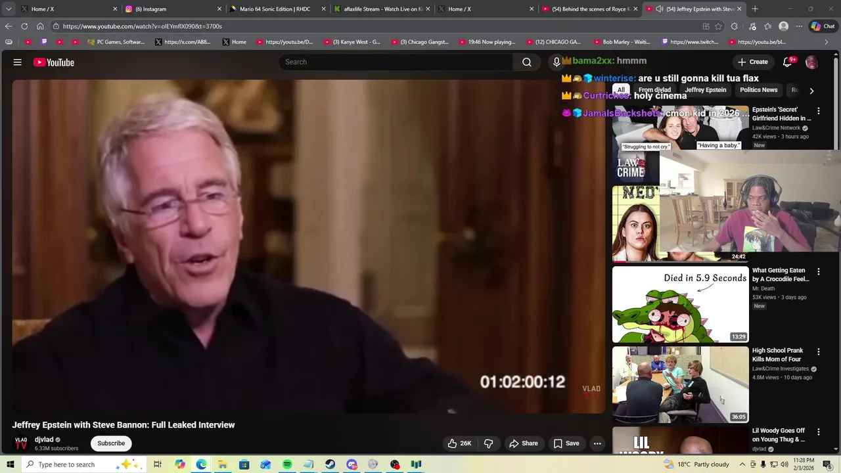Select the Politics News filter chip
Image resolution: width=841 pixels, height=473 pixels.
(758, 90)
